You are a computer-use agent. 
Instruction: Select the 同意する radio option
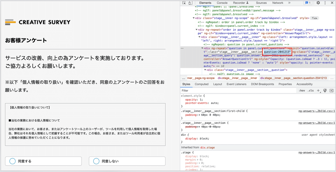point(43,161)
